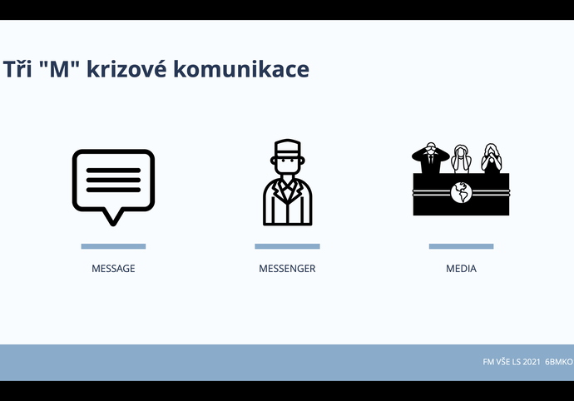The height and width of the screenshot is (401, 574).
Task: Select the MESSENGER label
Action: [287, 269]
